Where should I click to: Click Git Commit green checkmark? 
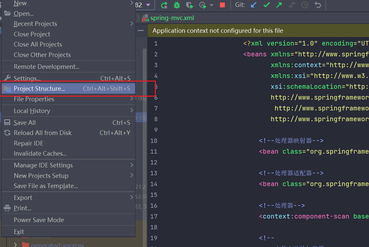pyautogui.click(x=266, y=5)
